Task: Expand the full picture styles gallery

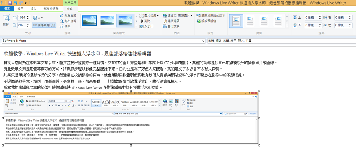Action: tap(136, 25)
